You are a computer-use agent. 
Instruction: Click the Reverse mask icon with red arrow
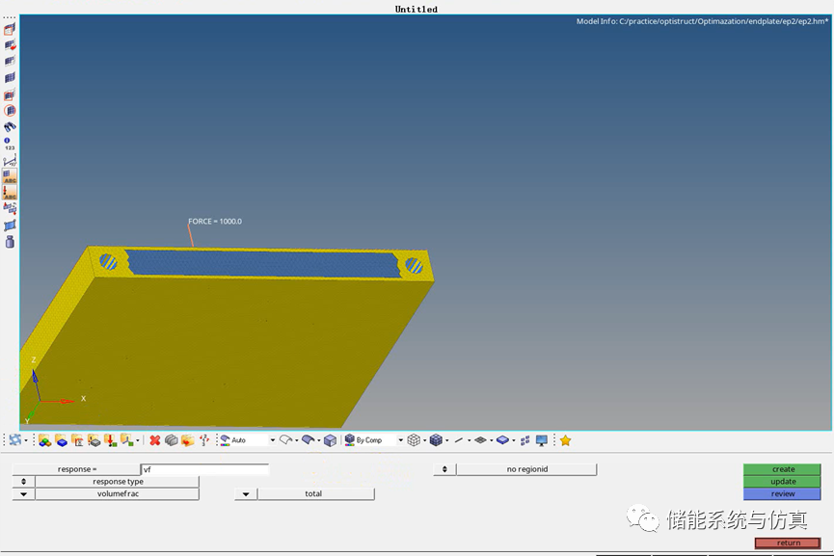pyautogui.click(x=10, y=45)
